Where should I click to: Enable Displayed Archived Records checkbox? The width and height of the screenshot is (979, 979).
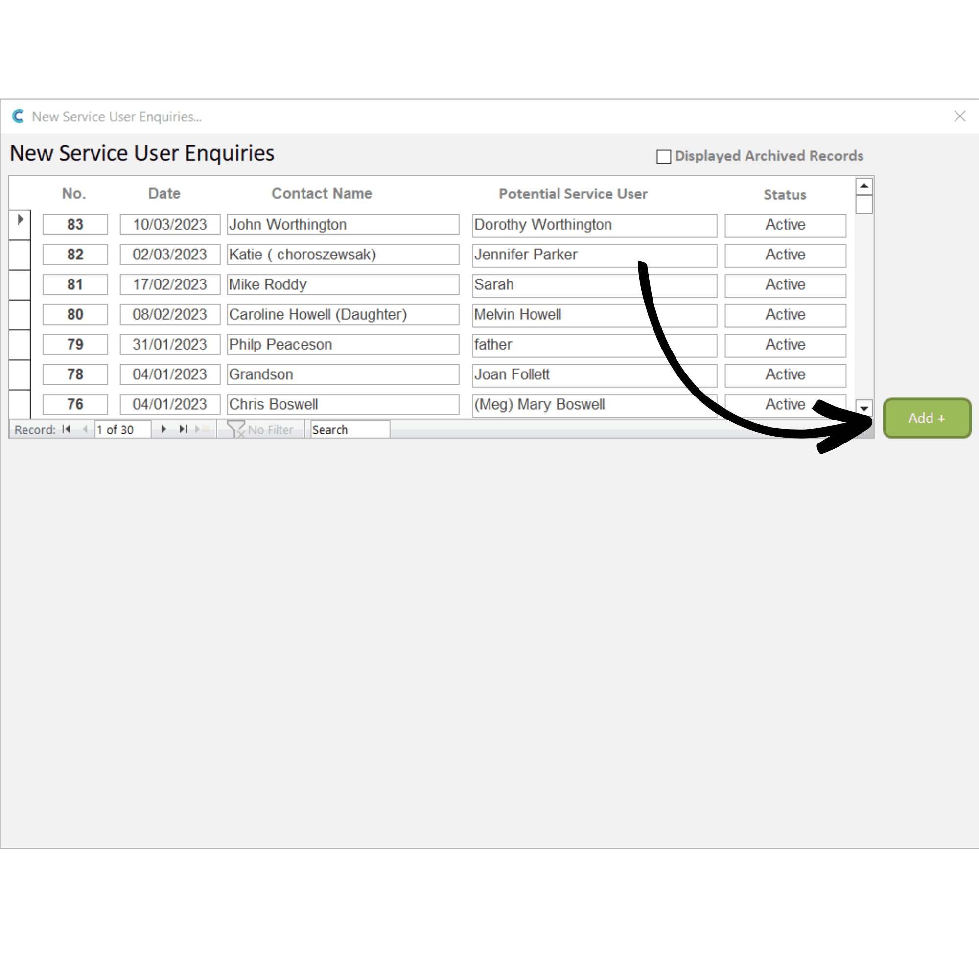click(663, 157)
